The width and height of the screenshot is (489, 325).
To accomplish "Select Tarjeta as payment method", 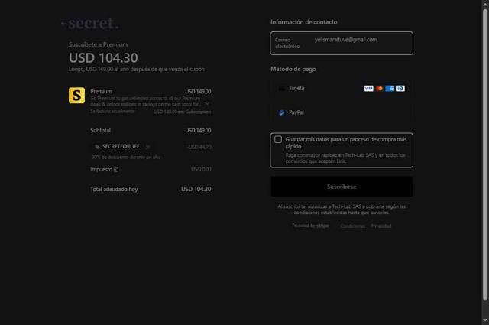I will [x=342, y=89].
